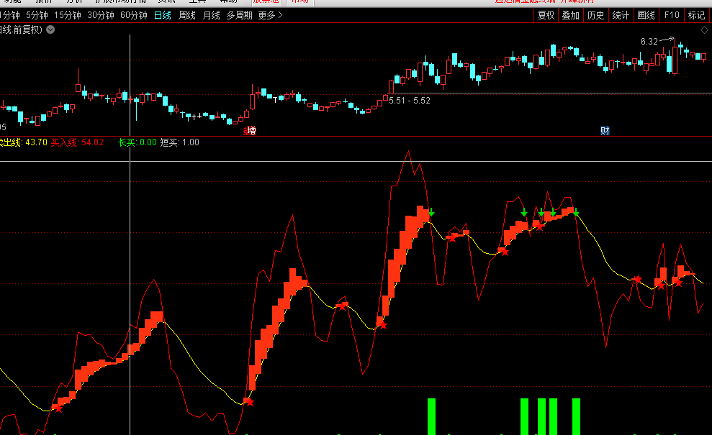This screenshot has height=435, width=712.
Task: Open the 统计 statistics tool
Action: (620, 15)
